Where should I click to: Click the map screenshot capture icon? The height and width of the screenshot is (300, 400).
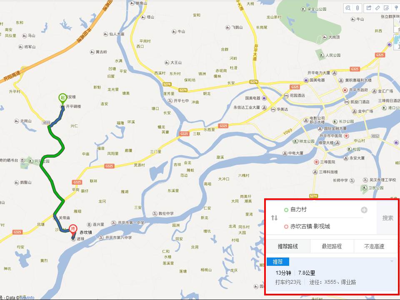pyautogui.click(x=387, y=8)
